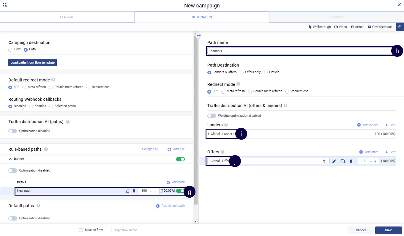
Task: Open the Tracking tab
Action: [336, 17]
